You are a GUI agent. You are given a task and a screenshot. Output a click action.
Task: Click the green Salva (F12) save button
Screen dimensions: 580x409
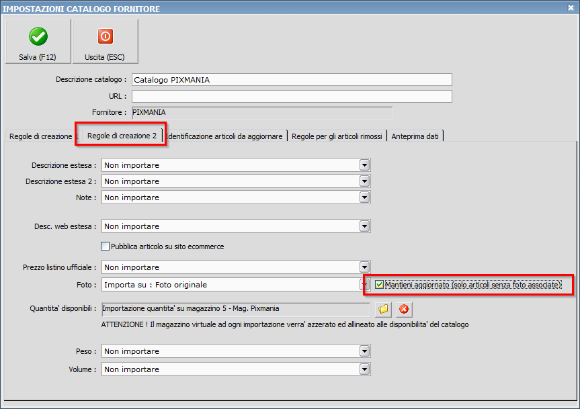point(38,42)
